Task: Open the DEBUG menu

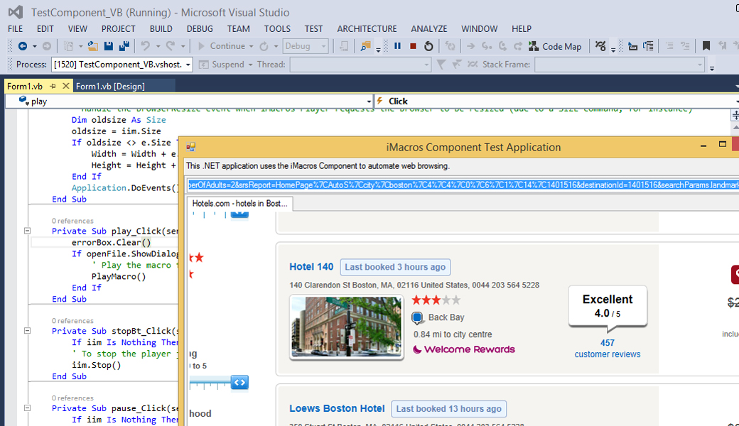Action: pos(200,28)
